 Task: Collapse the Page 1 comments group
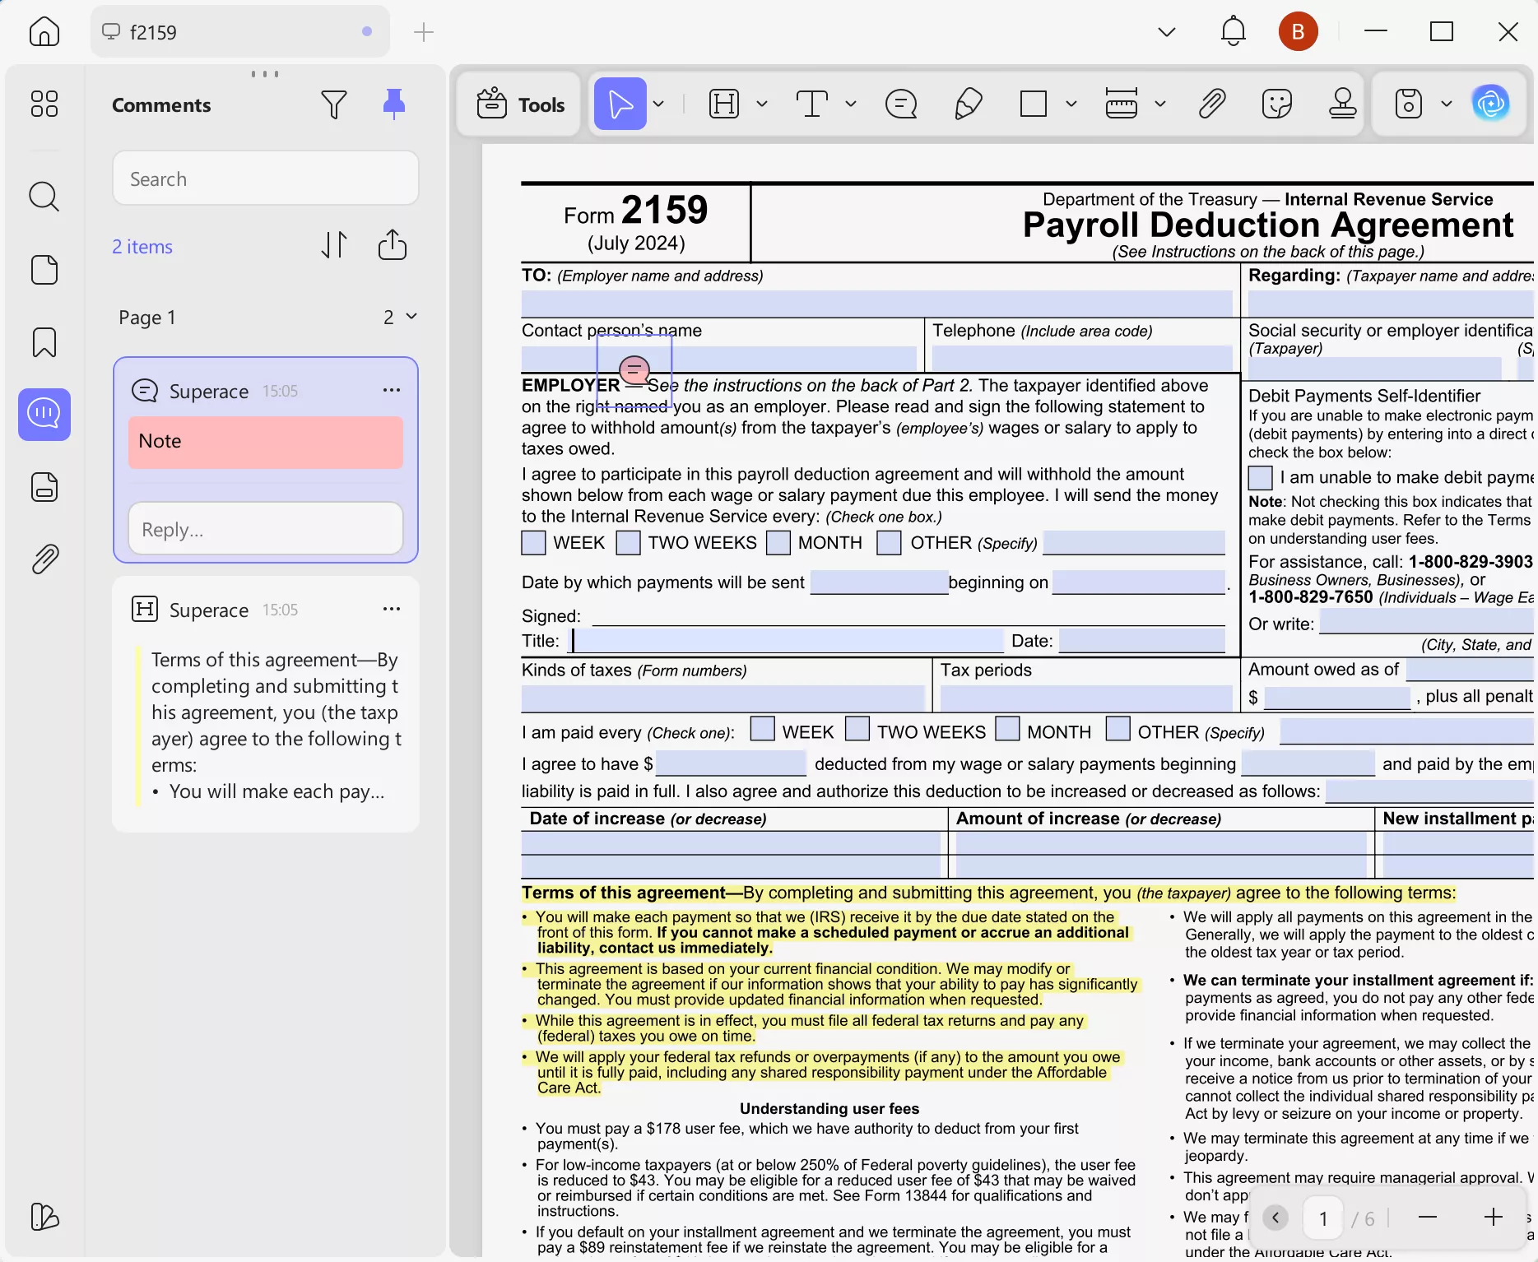pyautogui.click(x=412, y=316)
